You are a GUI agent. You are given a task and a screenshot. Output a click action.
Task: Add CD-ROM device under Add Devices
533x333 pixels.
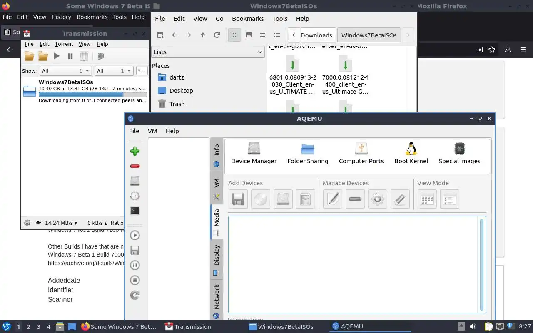tap(261, 199)
